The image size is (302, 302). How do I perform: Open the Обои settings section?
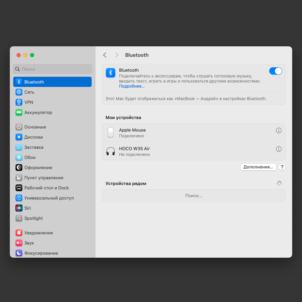[52, 157]
